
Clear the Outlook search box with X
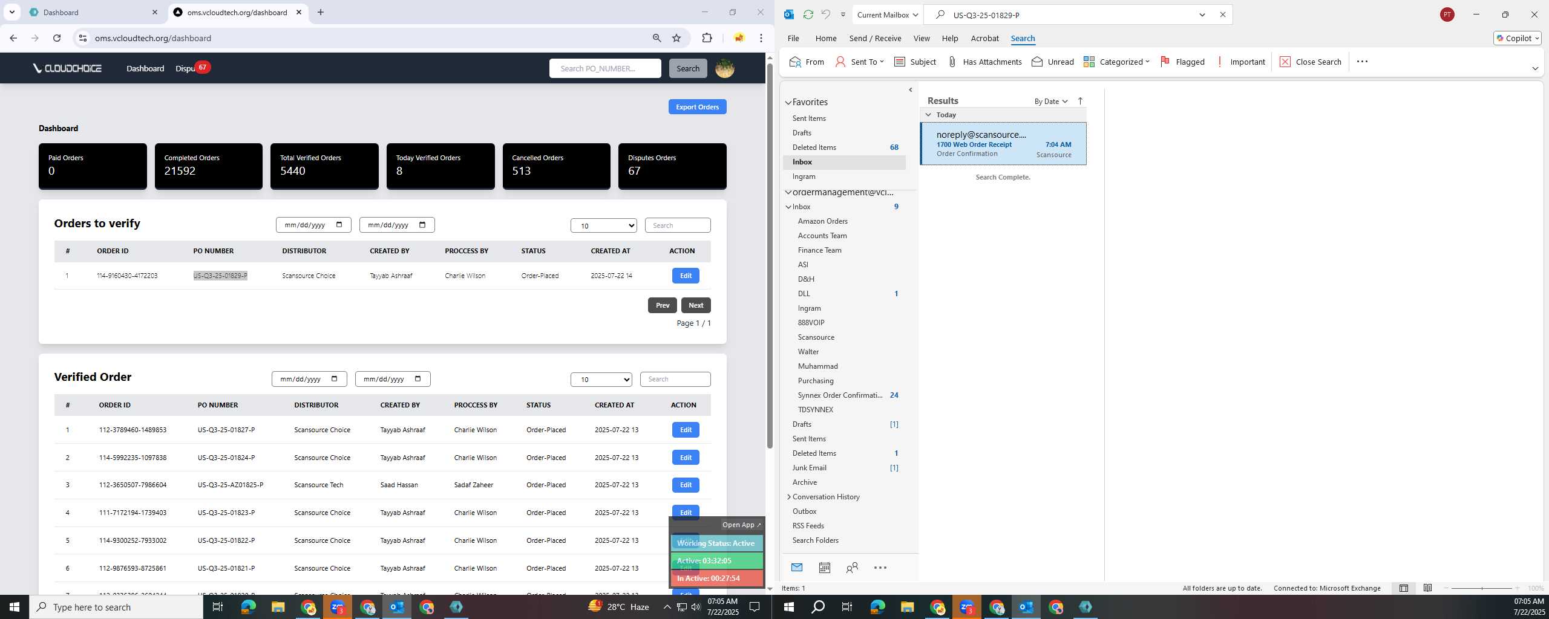1222,15
